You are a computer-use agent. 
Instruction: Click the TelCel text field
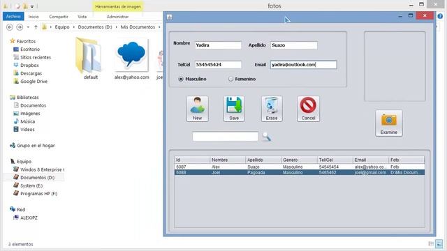218,65
